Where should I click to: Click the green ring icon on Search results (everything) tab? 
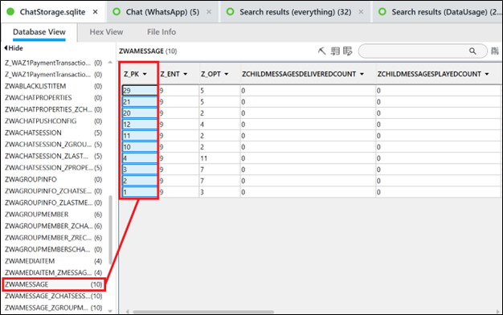230,12
